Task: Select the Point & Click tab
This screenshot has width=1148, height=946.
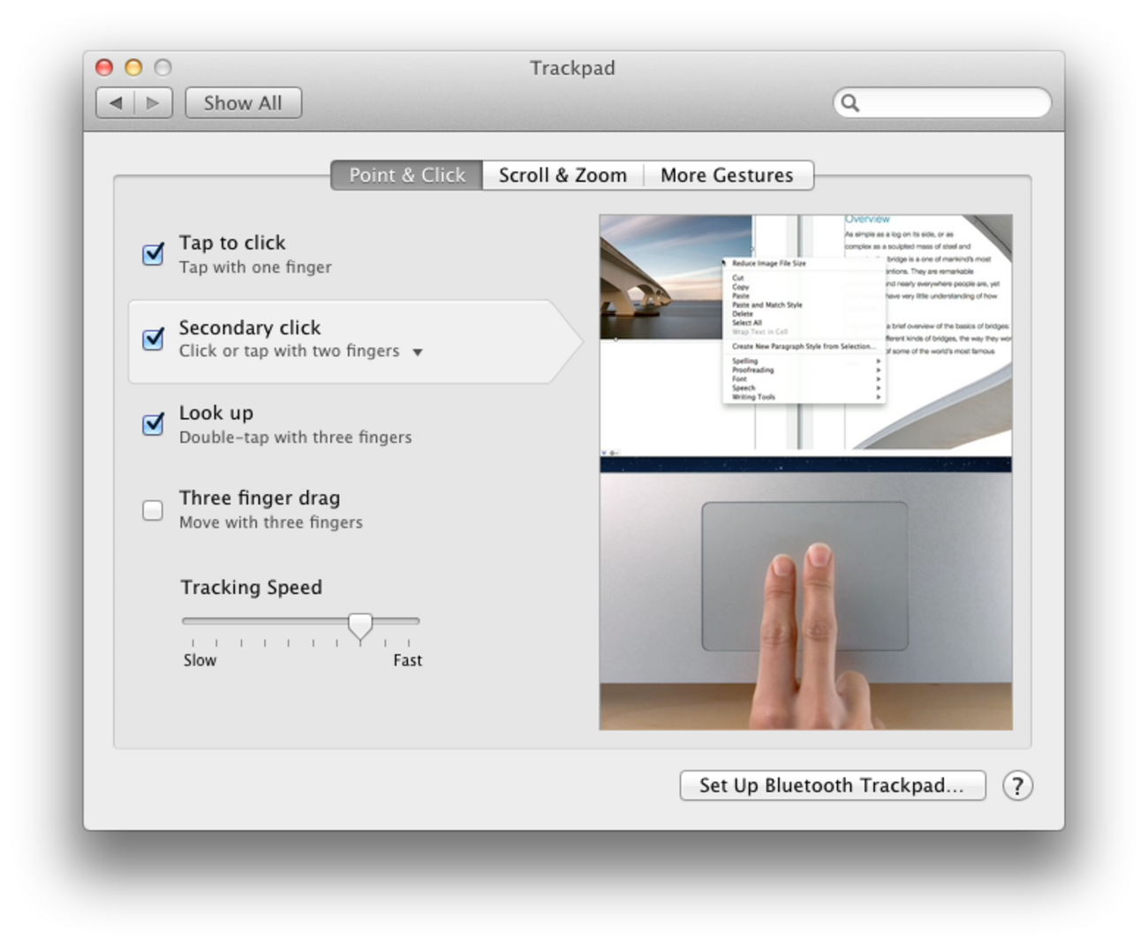Action: [x=407, y=175]
